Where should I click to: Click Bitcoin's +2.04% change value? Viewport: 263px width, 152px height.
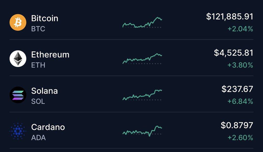(x=240, y=29)
